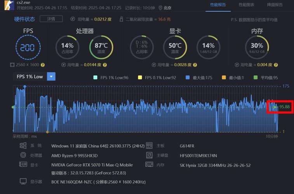The image size is (294, 194).
Task: Click the help icon beside 2560 × 1600
Action: tap(43, 65)
